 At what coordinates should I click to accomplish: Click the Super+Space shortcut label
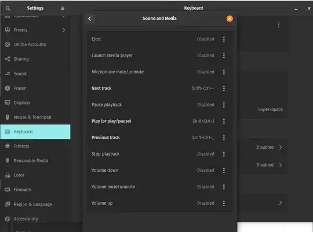pyautogui.click(x=270, y=109)
